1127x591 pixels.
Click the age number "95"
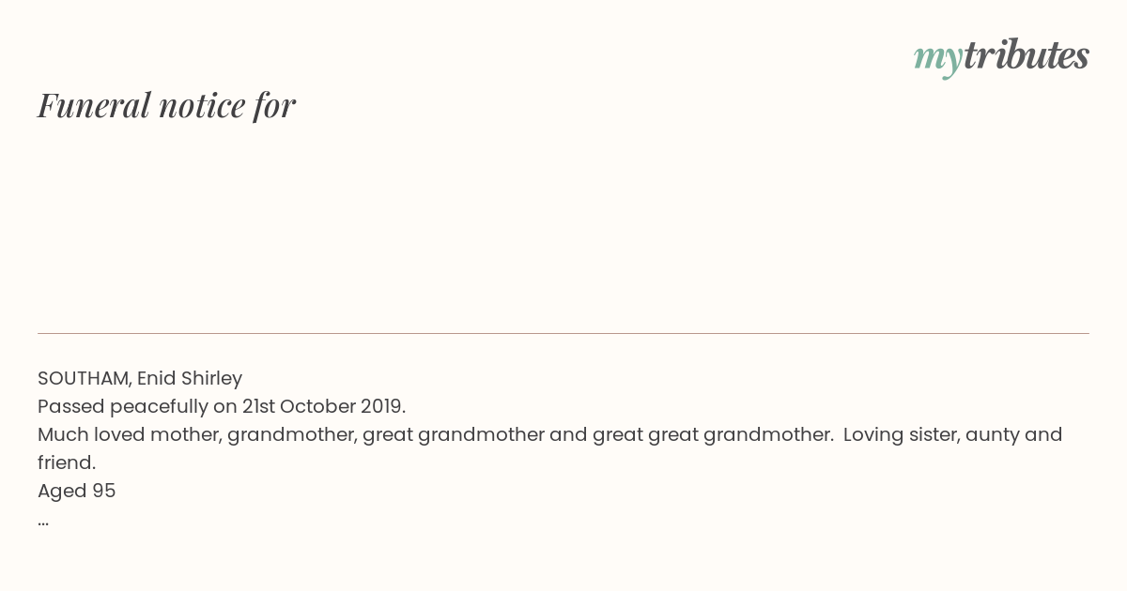click(x=104, y=491)
